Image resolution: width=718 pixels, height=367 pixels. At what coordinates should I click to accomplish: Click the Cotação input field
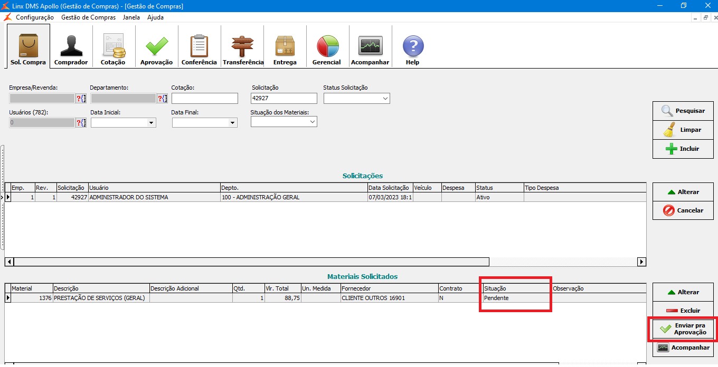[205, 99]
